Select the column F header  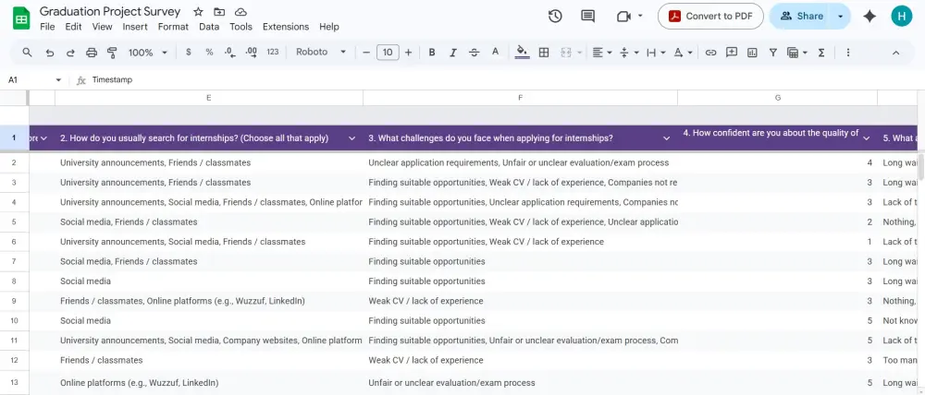(x=520, y=98)
